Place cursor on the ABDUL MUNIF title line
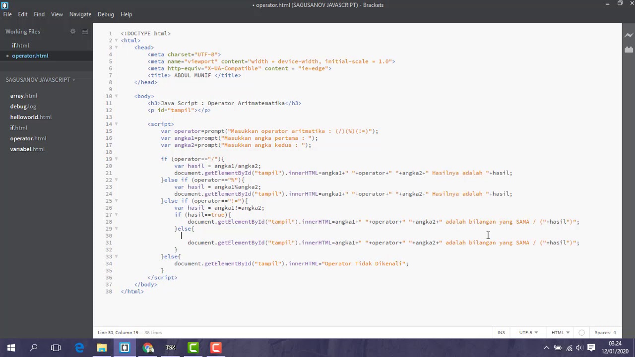The height and width of the screenshot is (357, 635). 194,75
